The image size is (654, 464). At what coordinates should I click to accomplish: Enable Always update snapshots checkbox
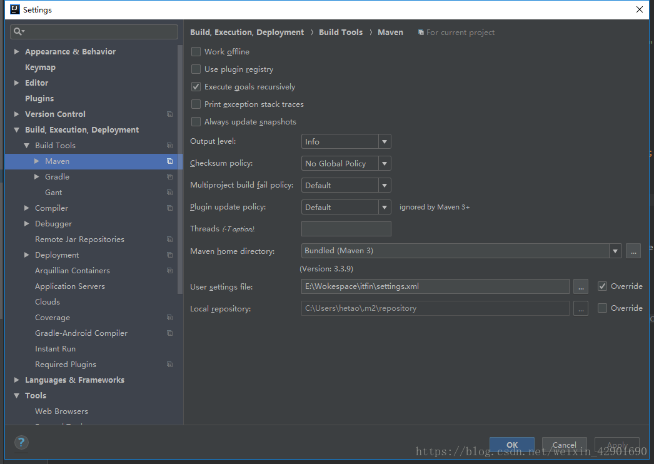tap(196, 122)
